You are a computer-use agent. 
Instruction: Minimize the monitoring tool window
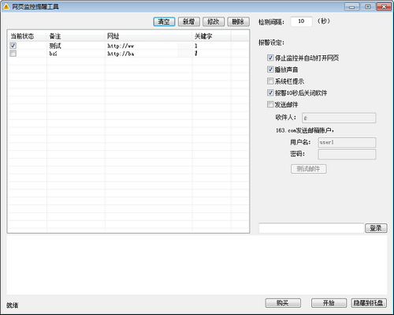[351, 7]
